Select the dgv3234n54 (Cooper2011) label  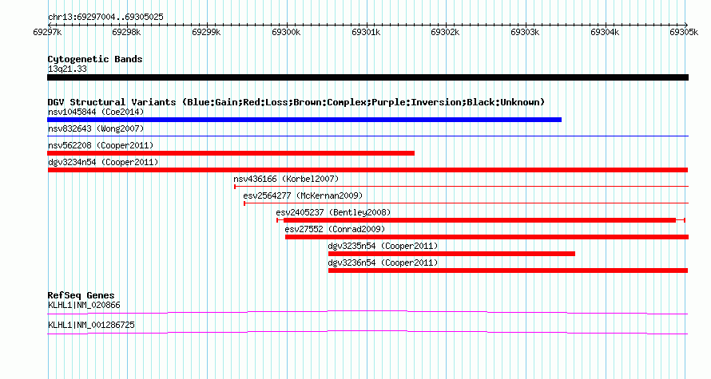coord(103,162)
